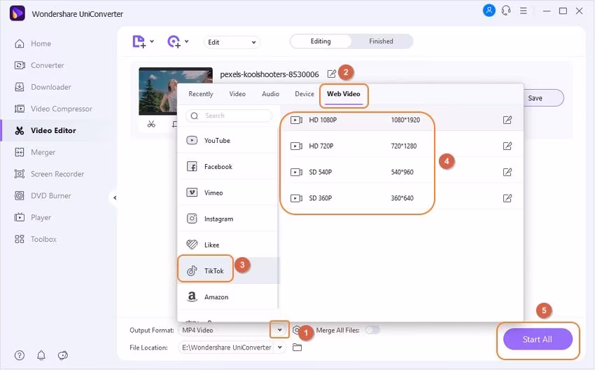
Task: Edit the SD 360P preset
Action: pos(507,198)
